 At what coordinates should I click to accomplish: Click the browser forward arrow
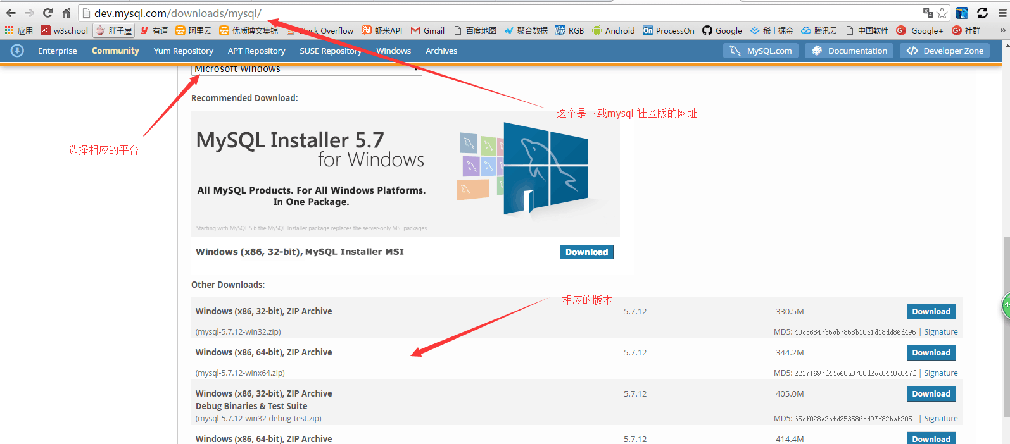[29, 13]
